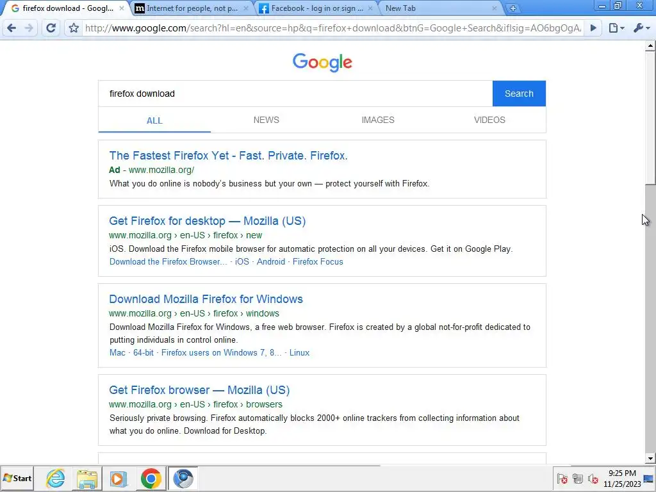Click the Show desktop button

[650, 479]
